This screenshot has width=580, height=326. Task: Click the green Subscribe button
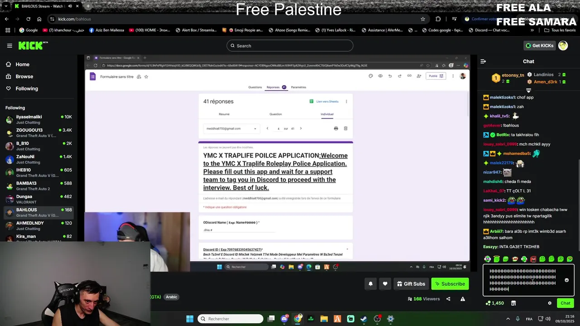[x=450, y=284]
